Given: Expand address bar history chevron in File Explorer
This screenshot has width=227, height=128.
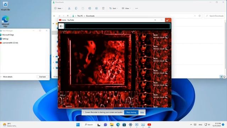Looking at the screenshot, I should [195, 16].
